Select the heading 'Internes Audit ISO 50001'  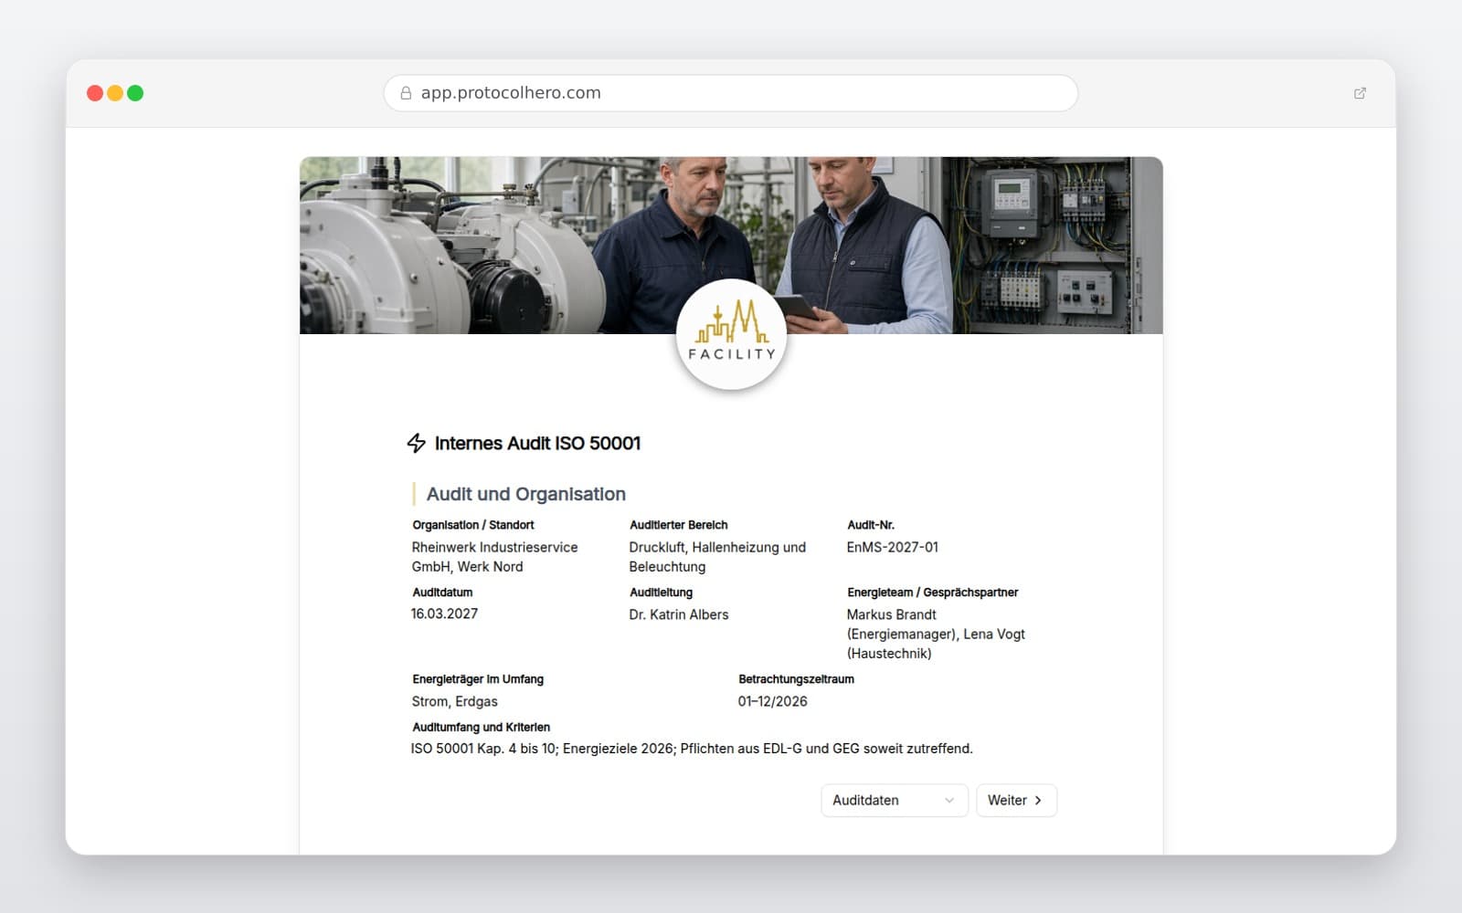537,443
